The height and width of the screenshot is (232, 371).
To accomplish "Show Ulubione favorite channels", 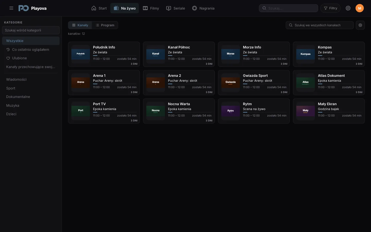I will click(31, 58).
